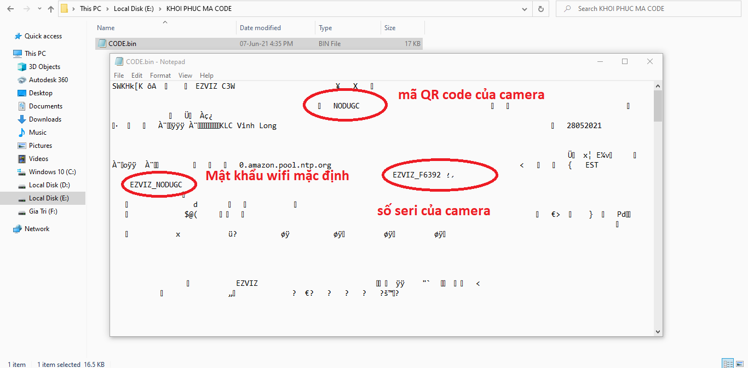Open the Videos folder in the sidebar
748x368 pixels.
[38, 159]
